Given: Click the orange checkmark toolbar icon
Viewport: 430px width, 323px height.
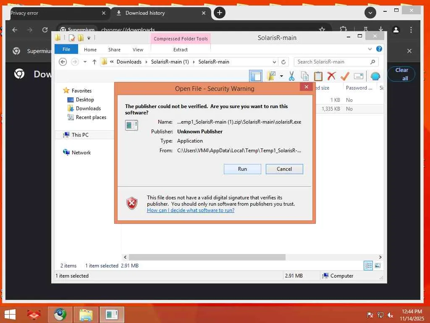Looking at the screenshot, I should tap(345, 76).
